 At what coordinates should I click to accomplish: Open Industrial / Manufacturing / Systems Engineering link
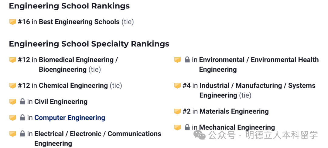tap(258, 90)
